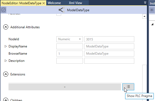Click the Additional Attributes heading text
155x101 pixels.
pyautogui.click(x=25, y=27)
